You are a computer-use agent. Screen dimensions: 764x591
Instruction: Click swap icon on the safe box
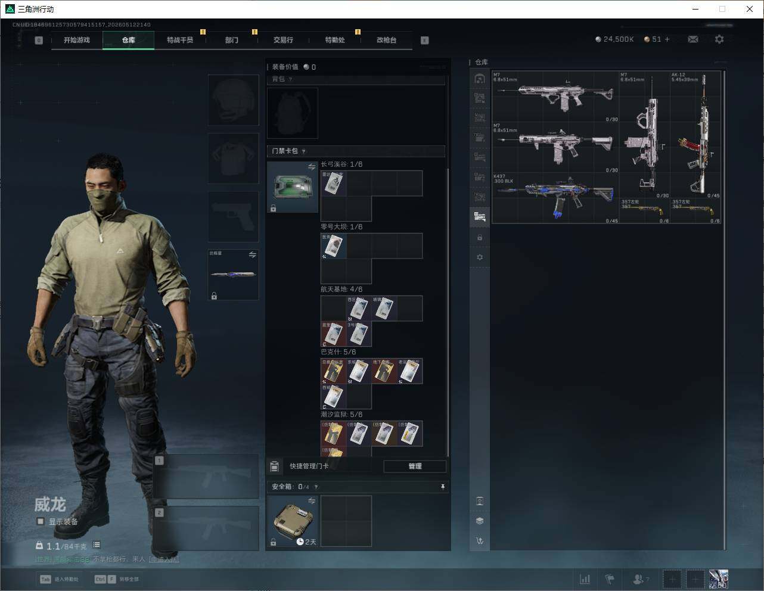(x=311, y=501)
